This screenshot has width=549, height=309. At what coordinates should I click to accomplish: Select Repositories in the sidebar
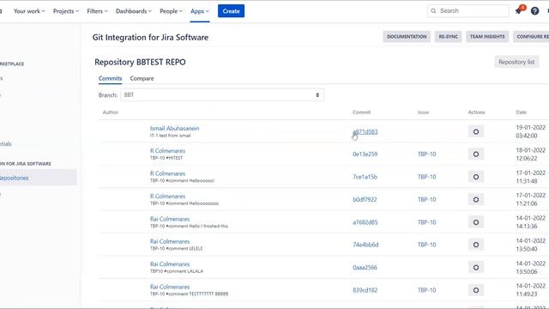pyautogui.click(x=37, y=178)
